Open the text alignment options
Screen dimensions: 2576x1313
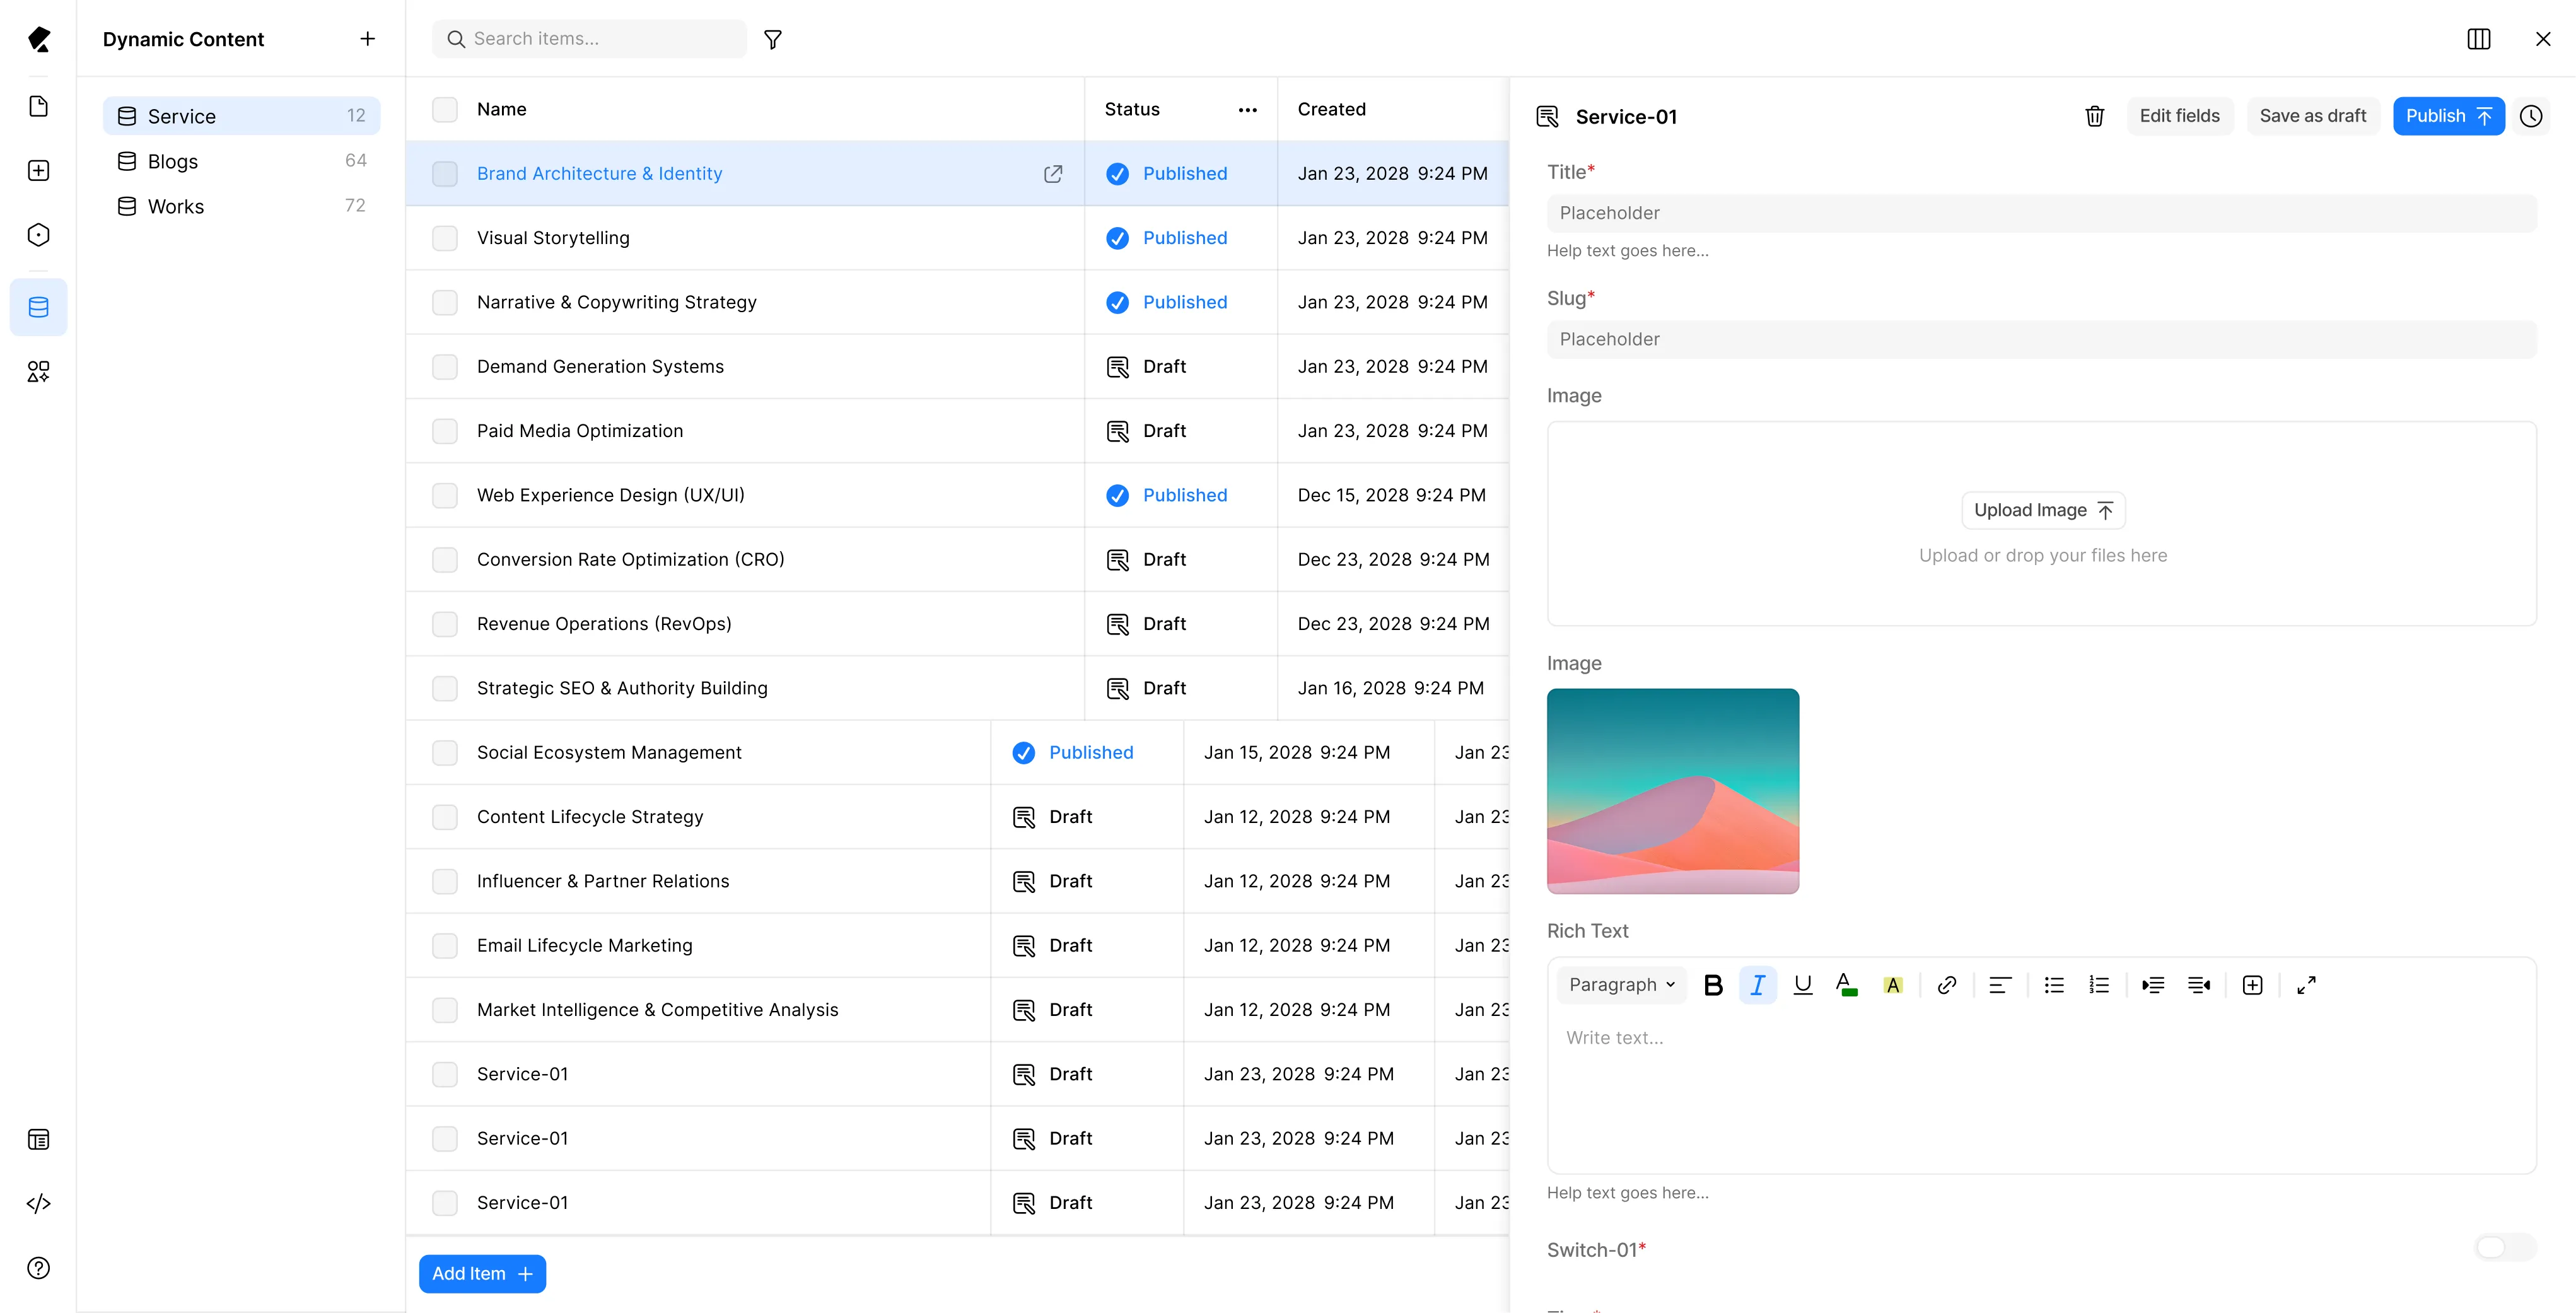click(2000, 985)
